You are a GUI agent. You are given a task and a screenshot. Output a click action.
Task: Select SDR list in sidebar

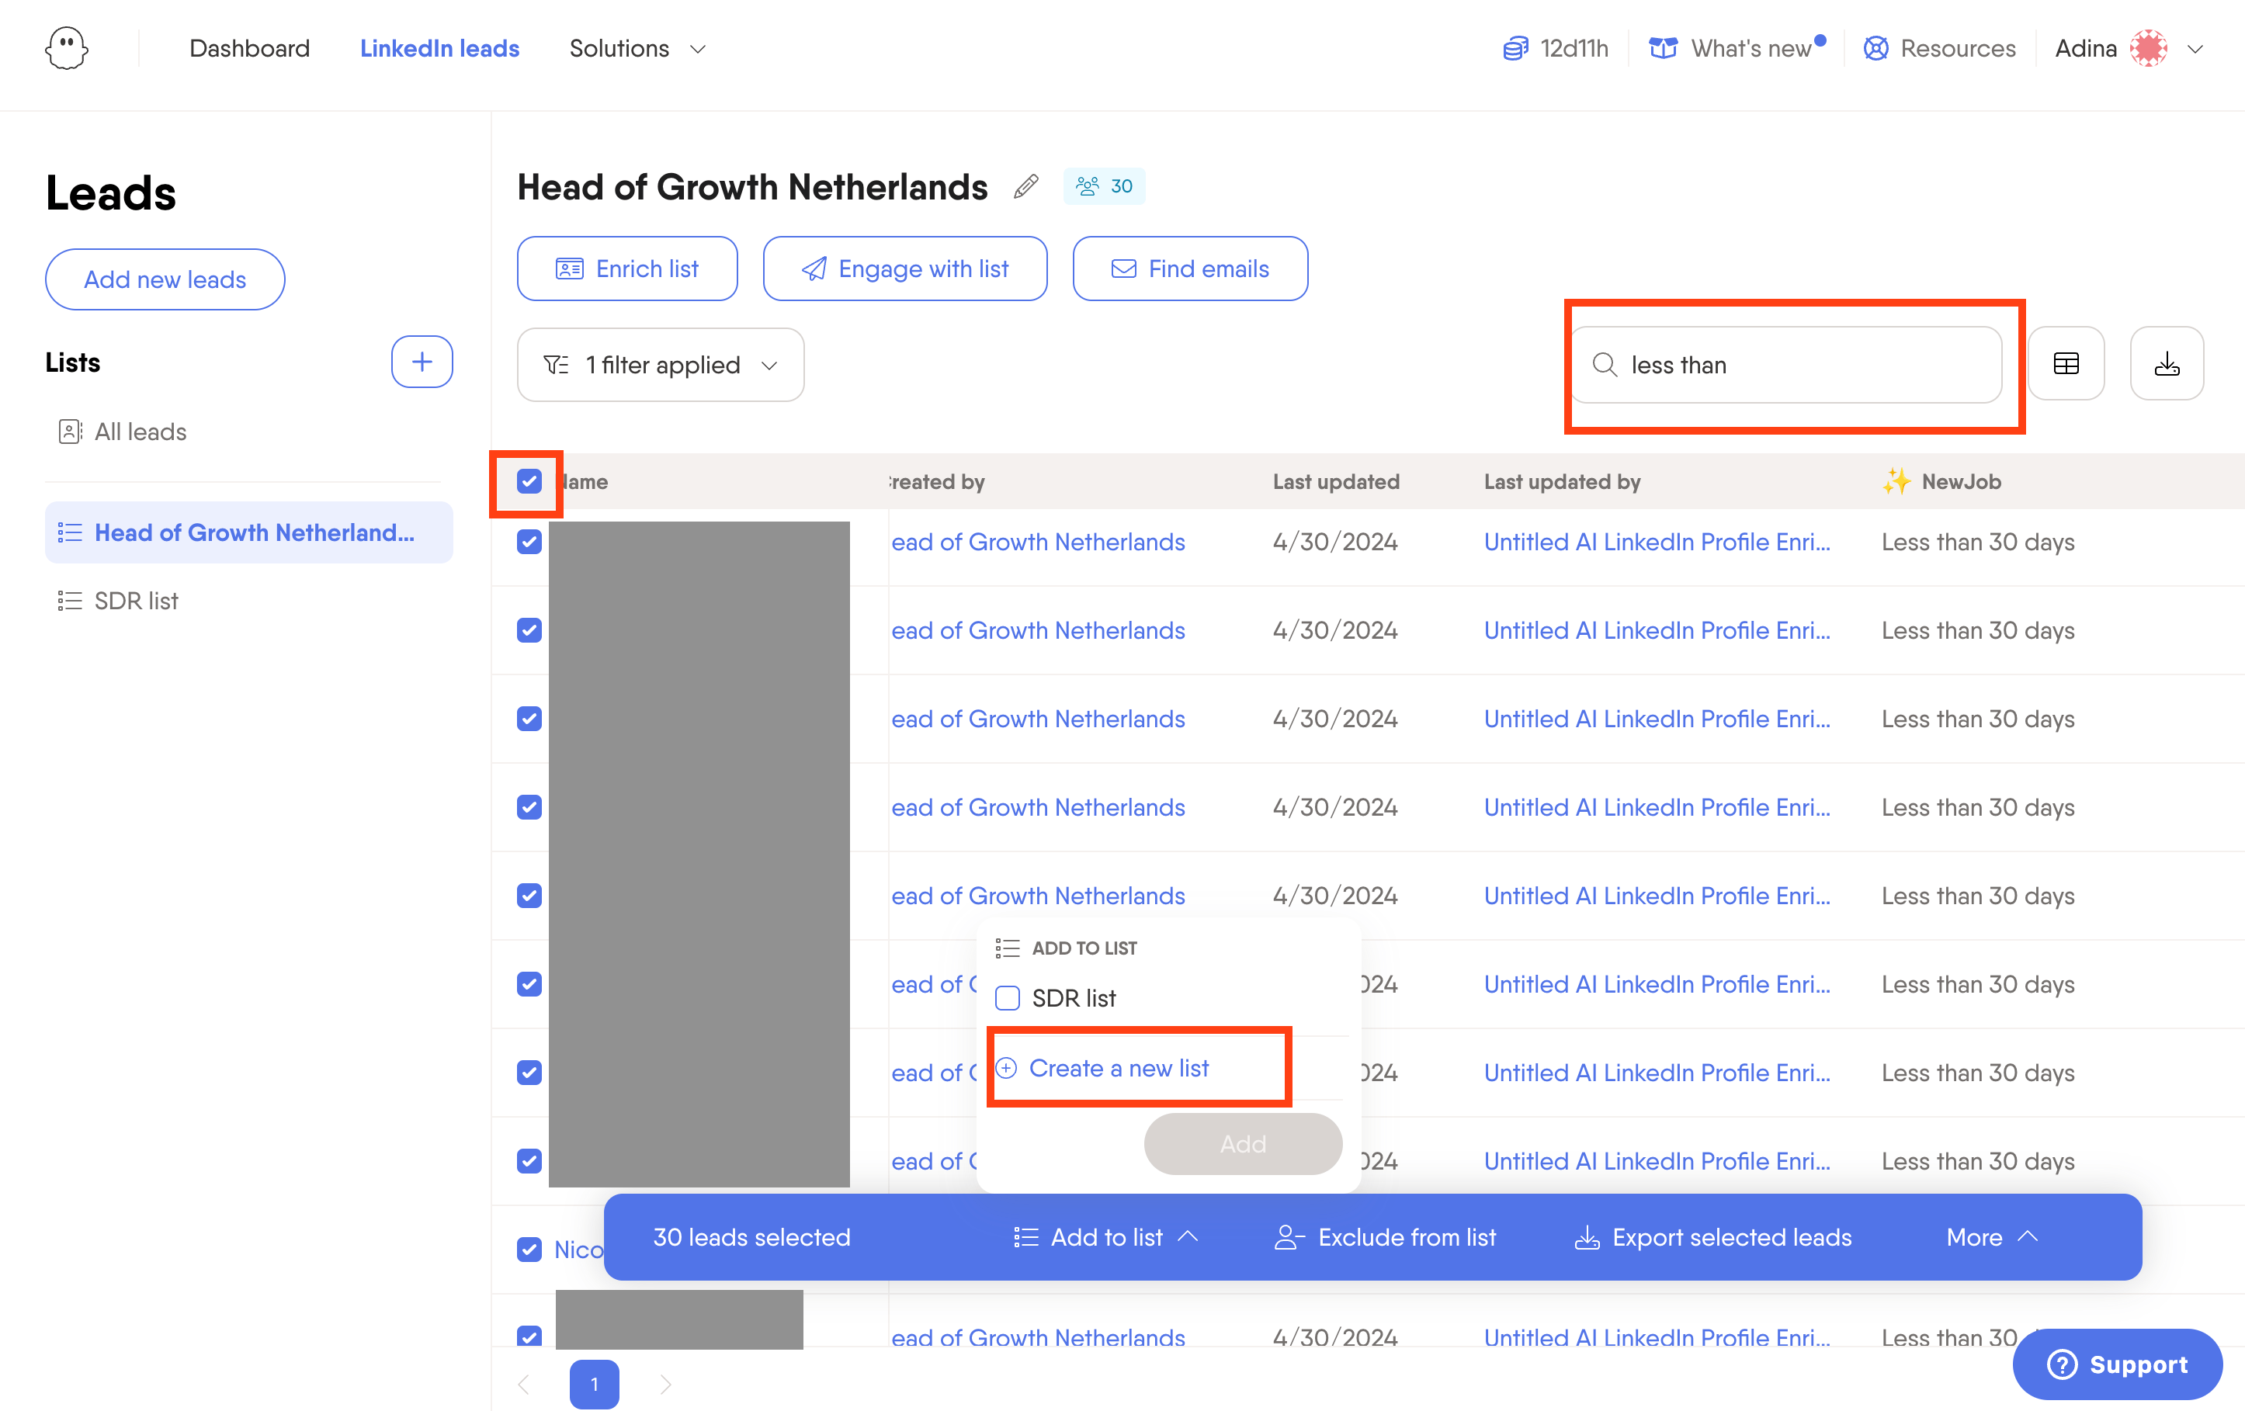[x=136, y=600]
